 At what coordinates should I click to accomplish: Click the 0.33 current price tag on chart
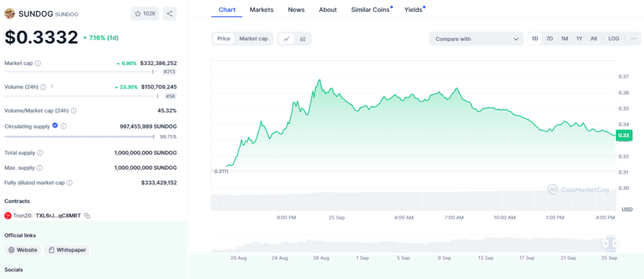tap(624, 135)
